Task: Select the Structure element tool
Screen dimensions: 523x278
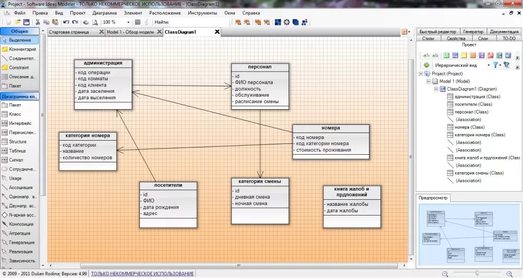Action: 20,142
